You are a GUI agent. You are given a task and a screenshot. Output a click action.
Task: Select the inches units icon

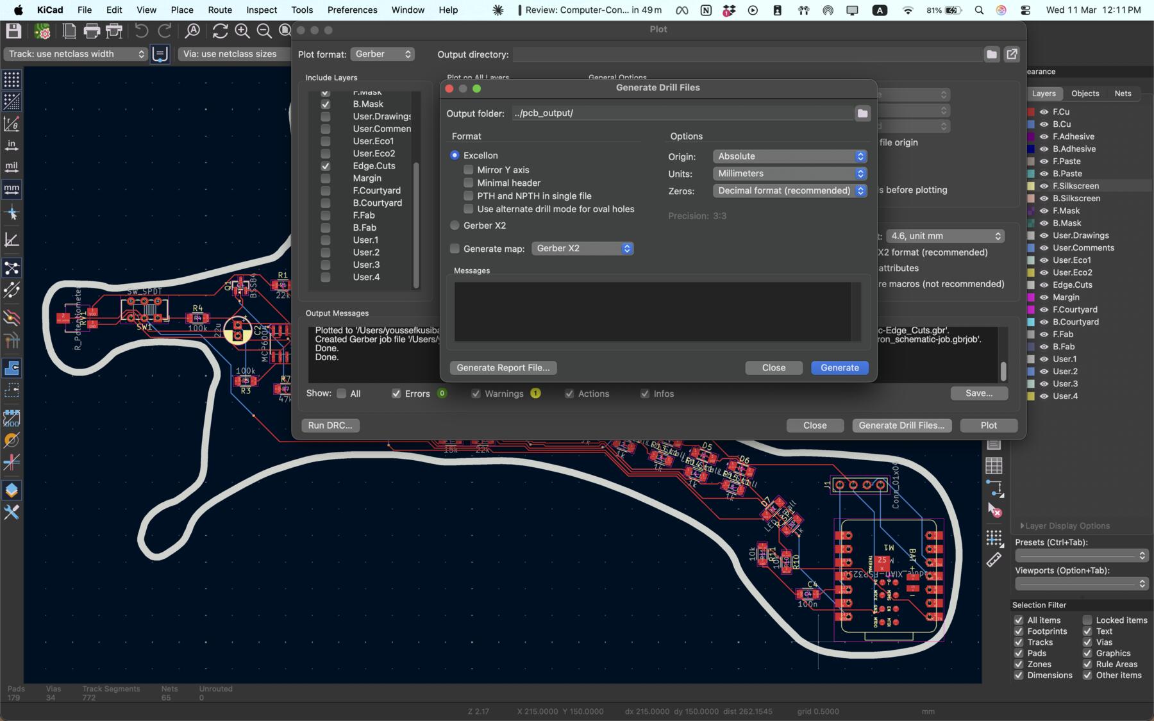coord(11,145)
